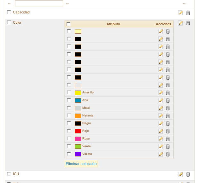Click the Acciones column header

163,24
